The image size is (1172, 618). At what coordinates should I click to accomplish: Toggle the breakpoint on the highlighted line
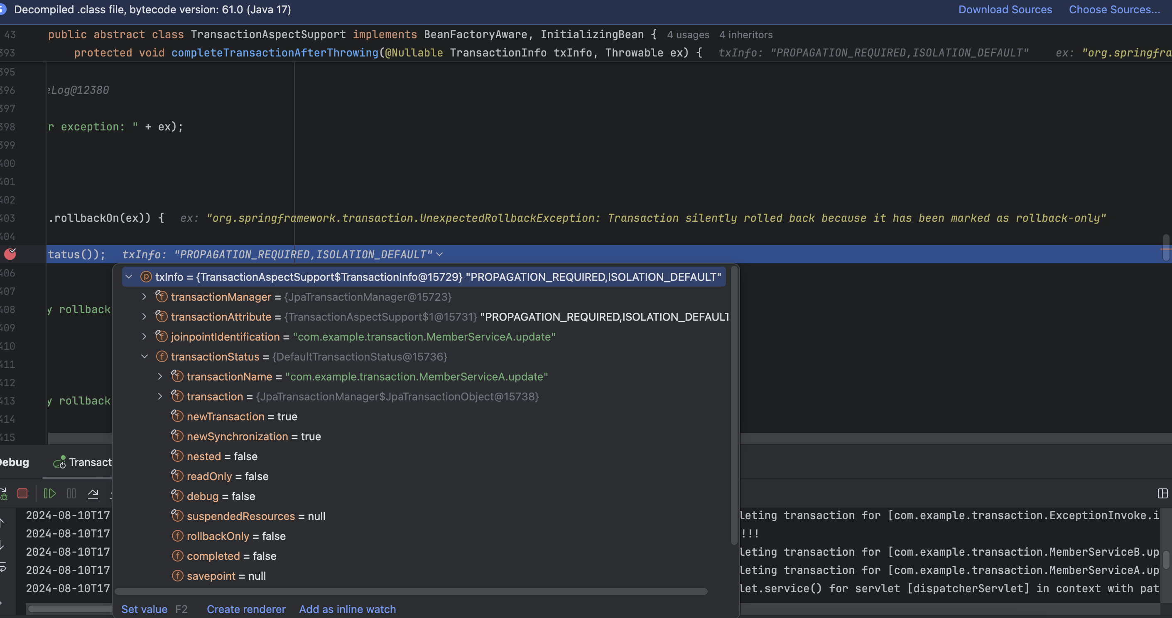pyautogui.click(x=10, y=254)
